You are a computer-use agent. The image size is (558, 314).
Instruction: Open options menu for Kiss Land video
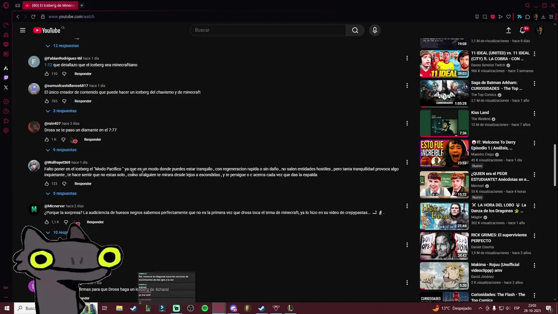(x=534, y=113)
